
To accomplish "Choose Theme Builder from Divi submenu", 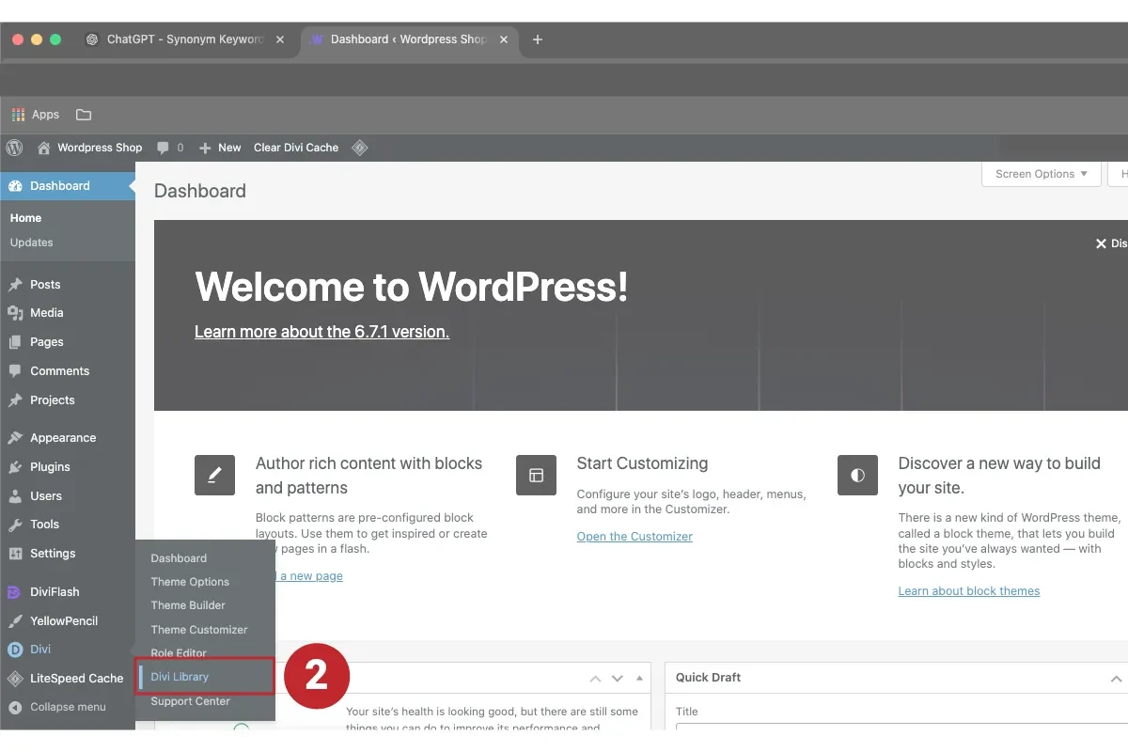I will 188,605.
